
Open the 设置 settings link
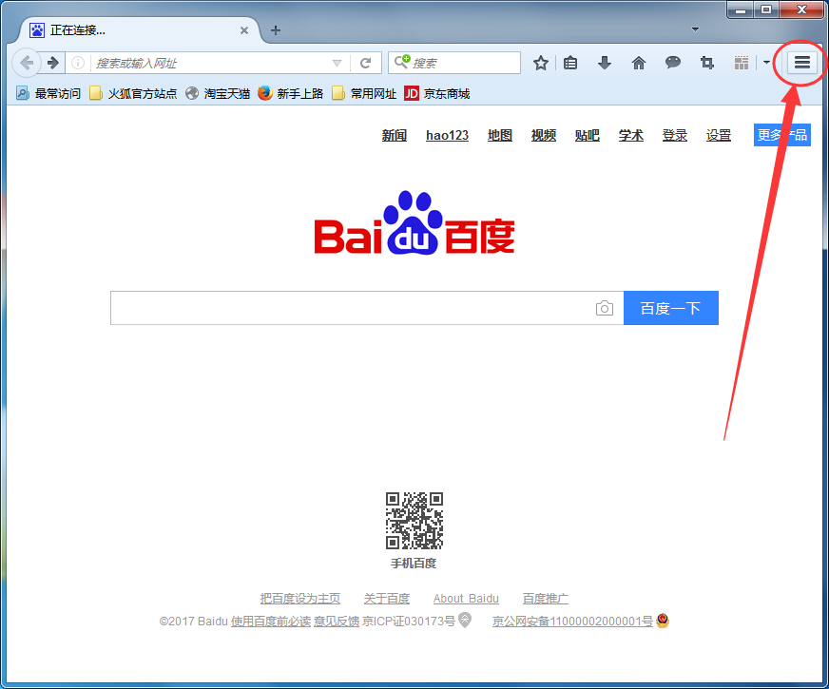tap(719, 135)
